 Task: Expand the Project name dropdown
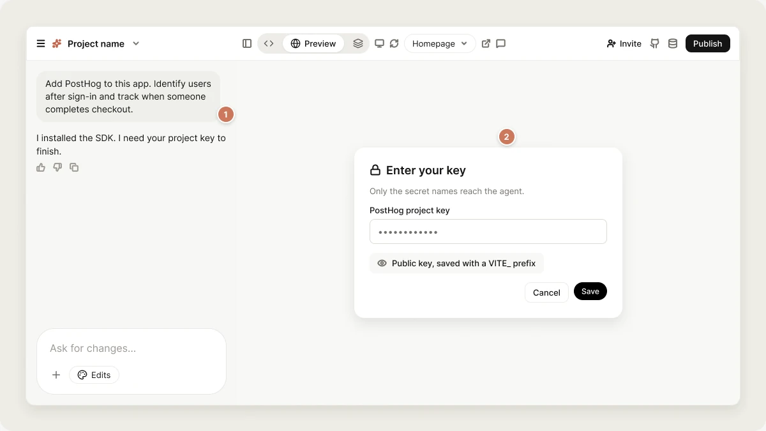(136, 43)
